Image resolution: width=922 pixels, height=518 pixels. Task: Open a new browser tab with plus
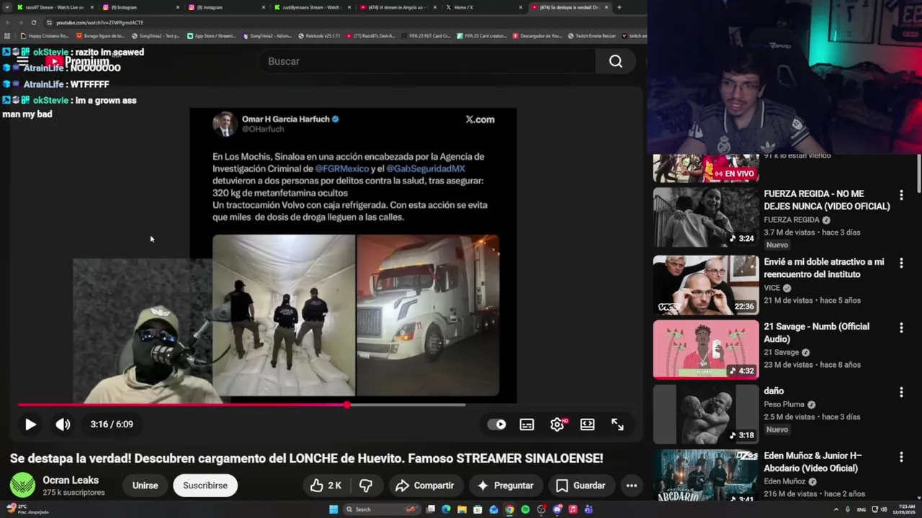click(619, 7)
